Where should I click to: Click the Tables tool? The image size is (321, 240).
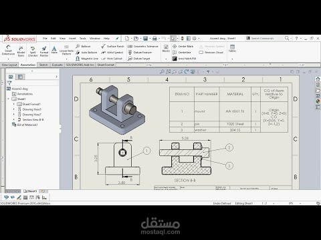232,49
